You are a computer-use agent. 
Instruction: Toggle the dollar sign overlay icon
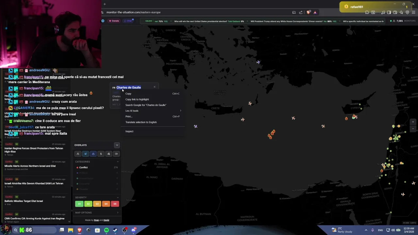tap(101, 154)
